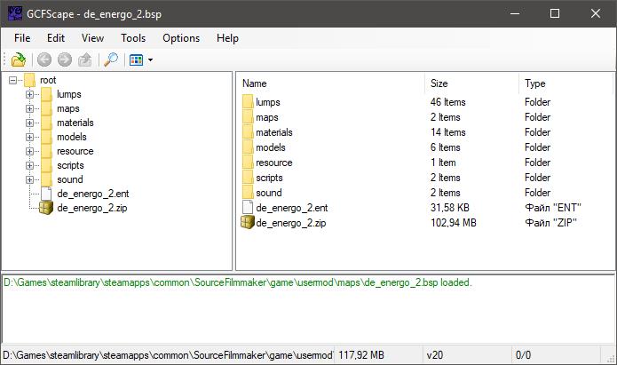
Task: Click models folder icon in file list
Action: pos(248,147)
